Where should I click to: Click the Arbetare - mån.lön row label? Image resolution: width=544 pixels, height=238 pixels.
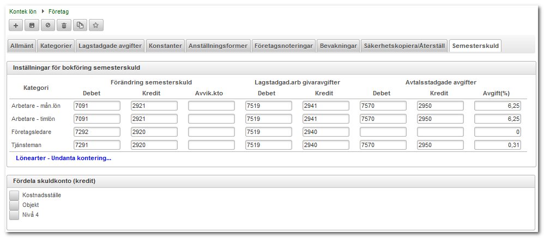36,106
